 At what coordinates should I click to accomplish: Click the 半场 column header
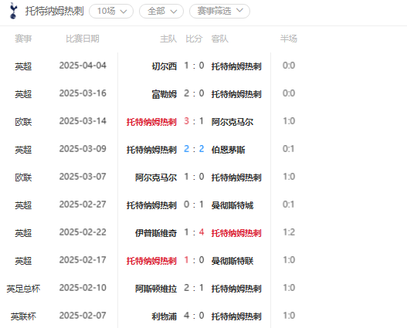point(289,39)
